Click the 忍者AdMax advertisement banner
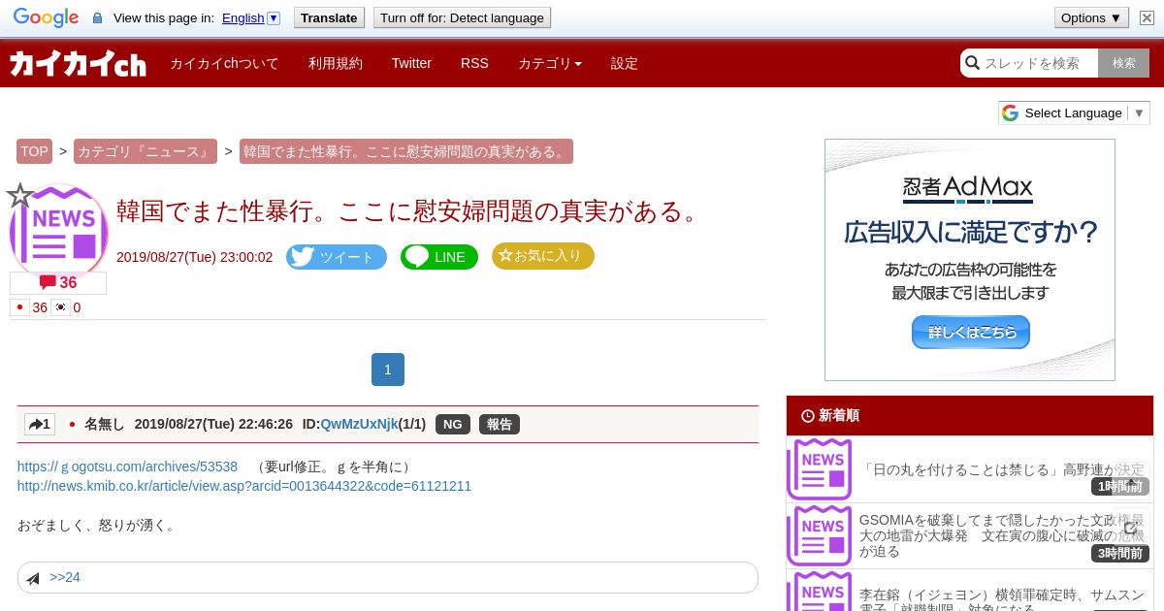This screenshot has height=611, width=1164. click(970, 260)
